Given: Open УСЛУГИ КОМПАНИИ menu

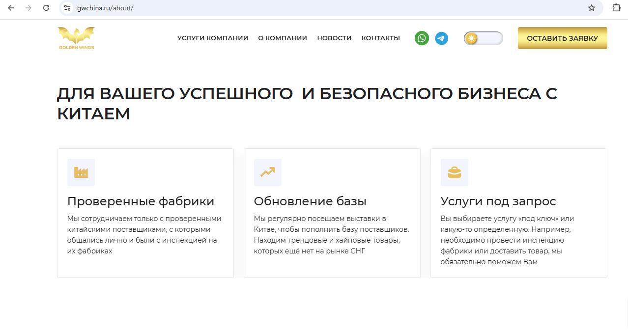Looking at the screenshot, I should point(212,38).
